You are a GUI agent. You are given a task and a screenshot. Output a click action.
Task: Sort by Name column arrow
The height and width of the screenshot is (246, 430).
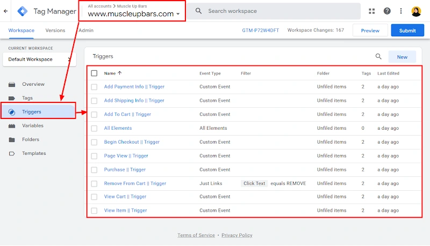(x=119, y=73)
